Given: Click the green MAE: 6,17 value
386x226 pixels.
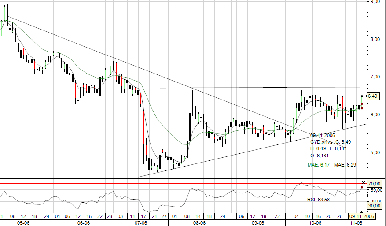Looking at the screenshot, I should coord(319,165).
